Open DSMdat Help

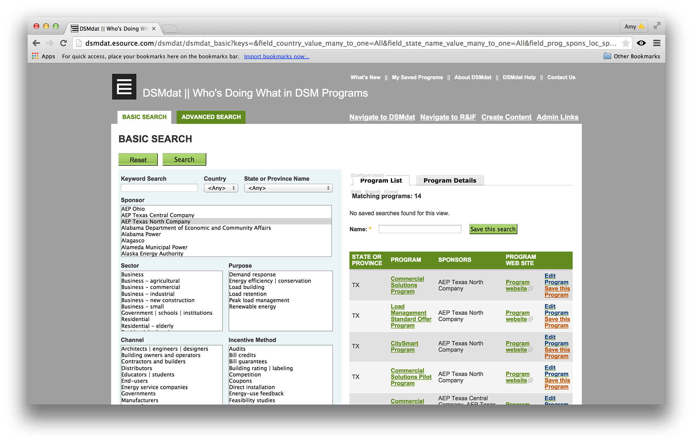pos(519,77)
